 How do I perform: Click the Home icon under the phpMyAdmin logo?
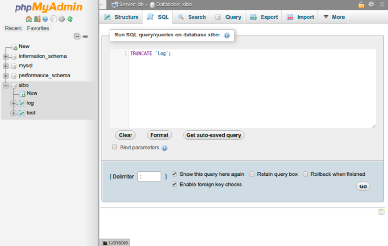click(x=28, y=19)
